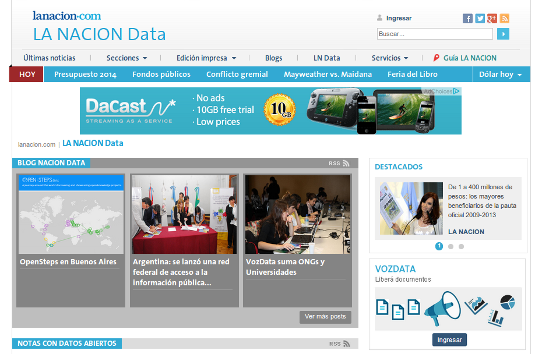The height and width of the screenshot is (354, 535).
Task: Select the Feria del Libro topic tab
Action: click(413, 75)
